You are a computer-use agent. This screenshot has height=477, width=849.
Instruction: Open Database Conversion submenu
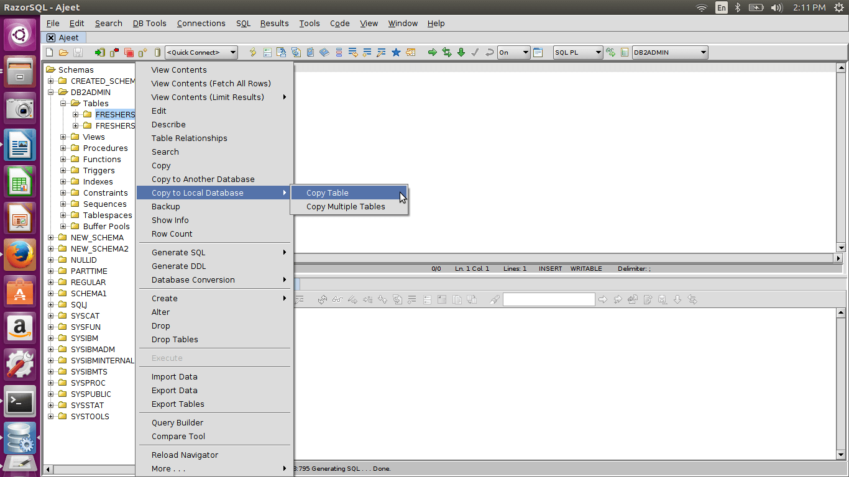214,279
